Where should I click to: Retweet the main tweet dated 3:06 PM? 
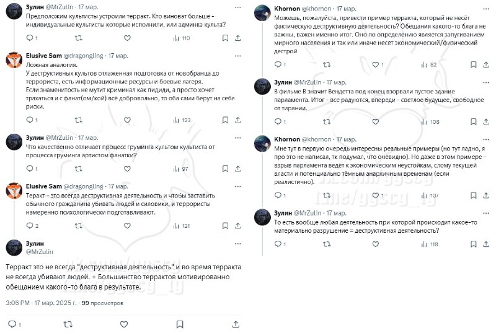68,324
